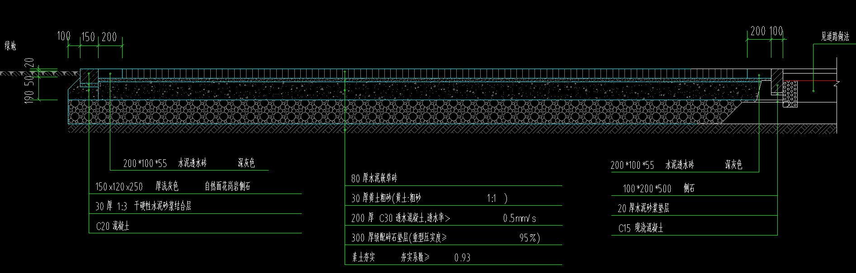856x273 pixels.
Task: Select the 30厚黄土粗砂 note
Action: [386, 198]
